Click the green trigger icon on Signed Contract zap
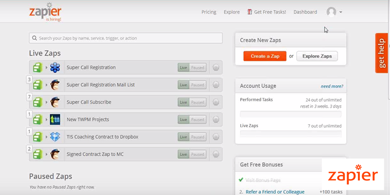This screenshot has width=390, height=195. point(38,155)
